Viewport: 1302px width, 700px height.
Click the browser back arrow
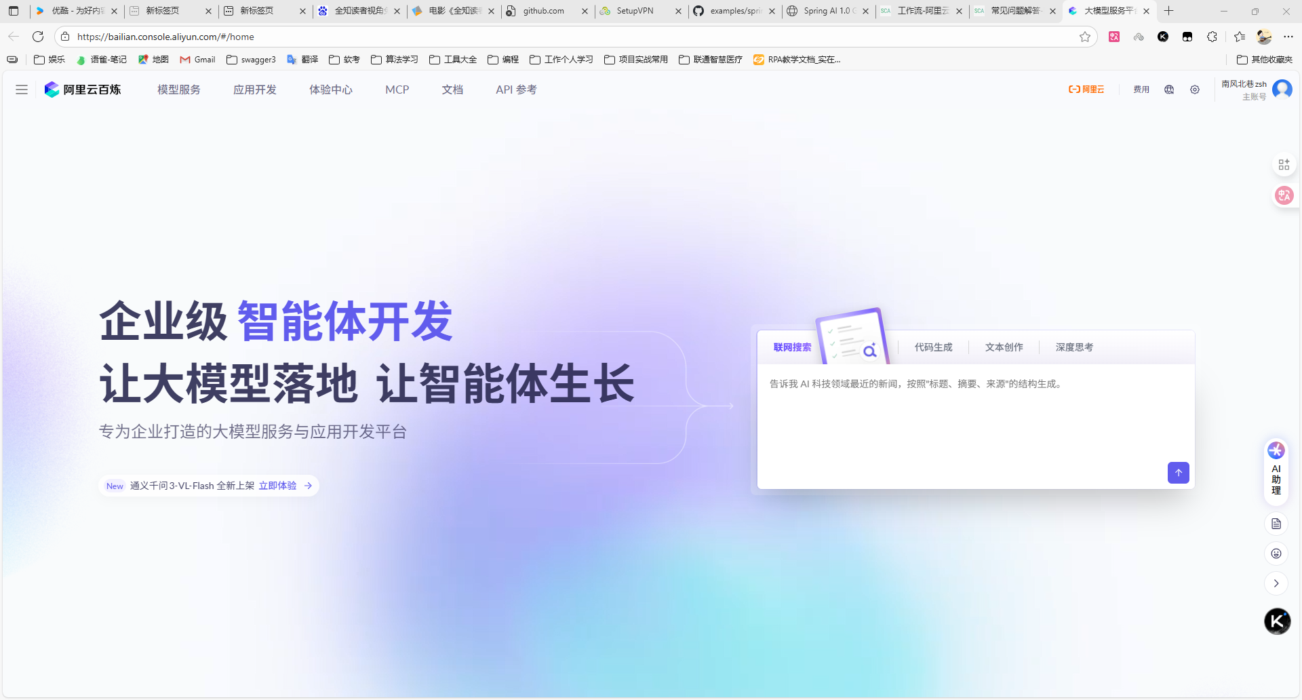[14, 37]
